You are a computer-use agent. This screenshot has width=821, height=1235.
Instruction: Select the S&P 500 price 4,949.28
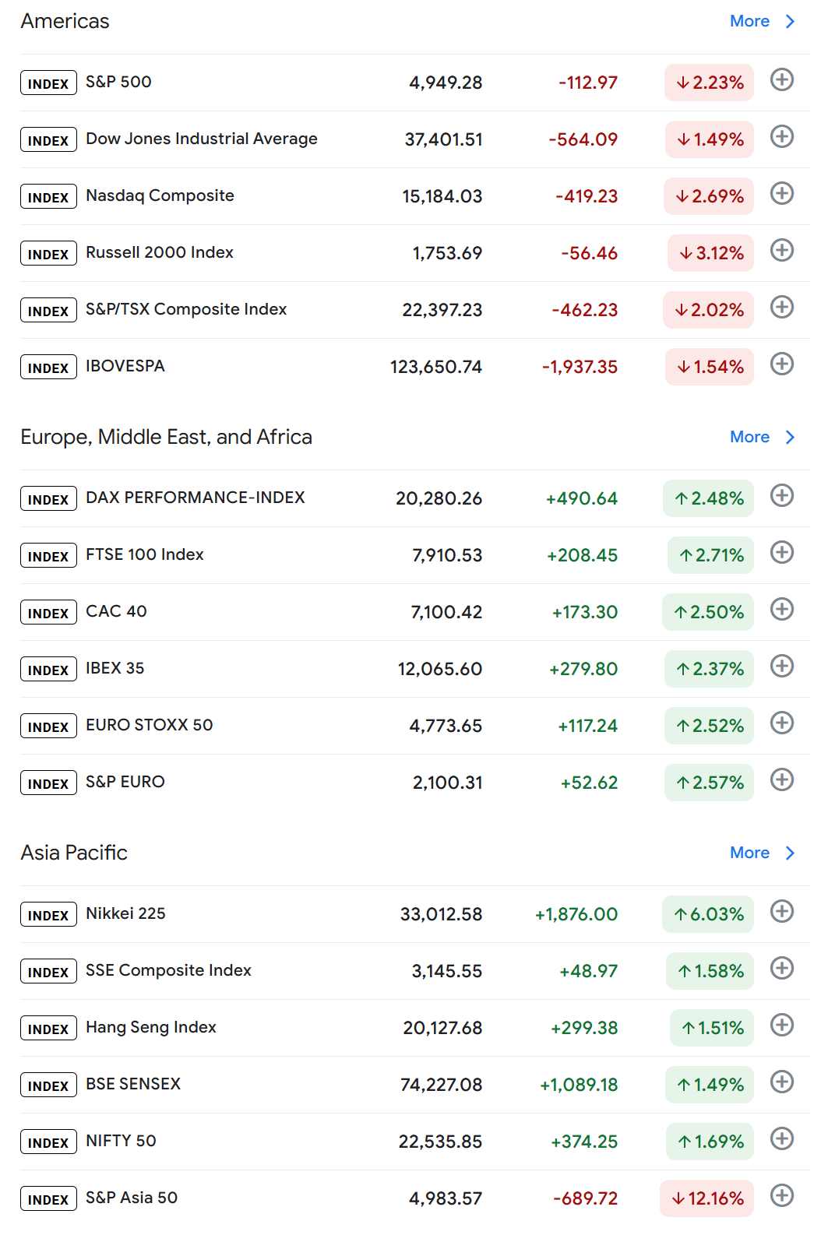point(446,83)
